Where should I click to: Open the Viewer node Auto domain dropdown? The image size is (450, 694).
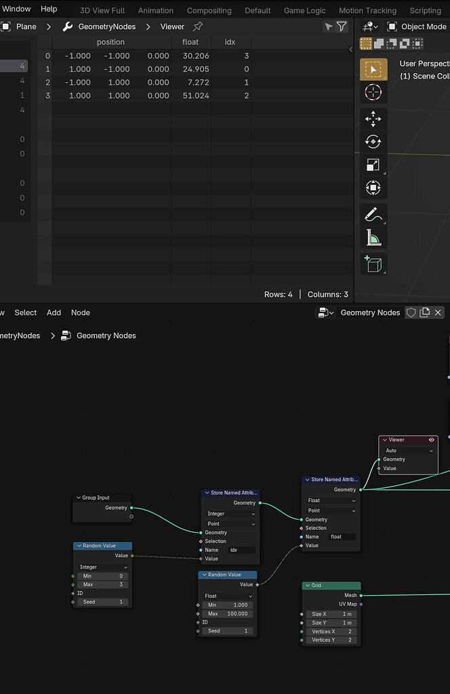click(409, 451)
